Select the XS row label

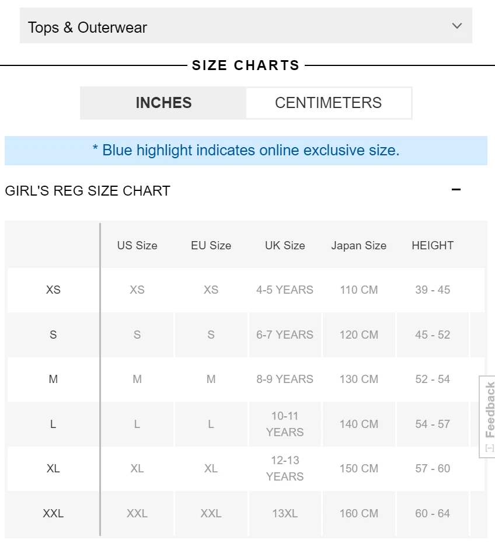(x=53, y=290)
